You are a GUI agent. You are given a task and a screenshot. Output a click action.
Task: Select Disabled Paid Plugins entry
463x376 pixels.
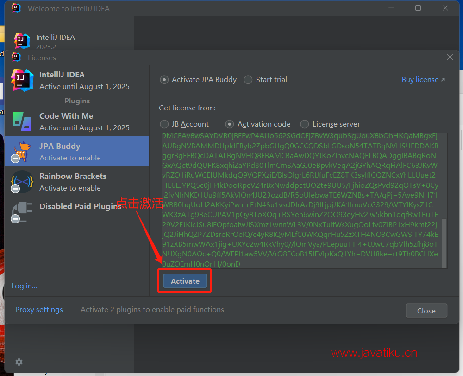point(77,212)
